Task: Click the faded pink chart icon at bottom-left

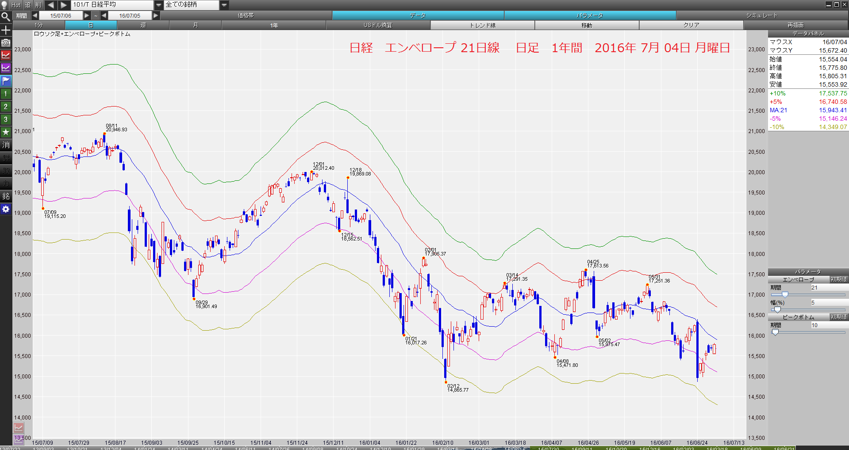Action: (19, 428)
